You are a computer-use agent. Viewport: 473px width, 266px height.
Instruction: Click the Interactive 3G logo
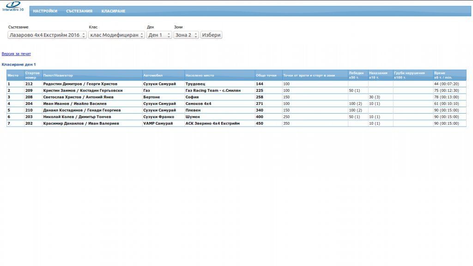pos(13,6)
